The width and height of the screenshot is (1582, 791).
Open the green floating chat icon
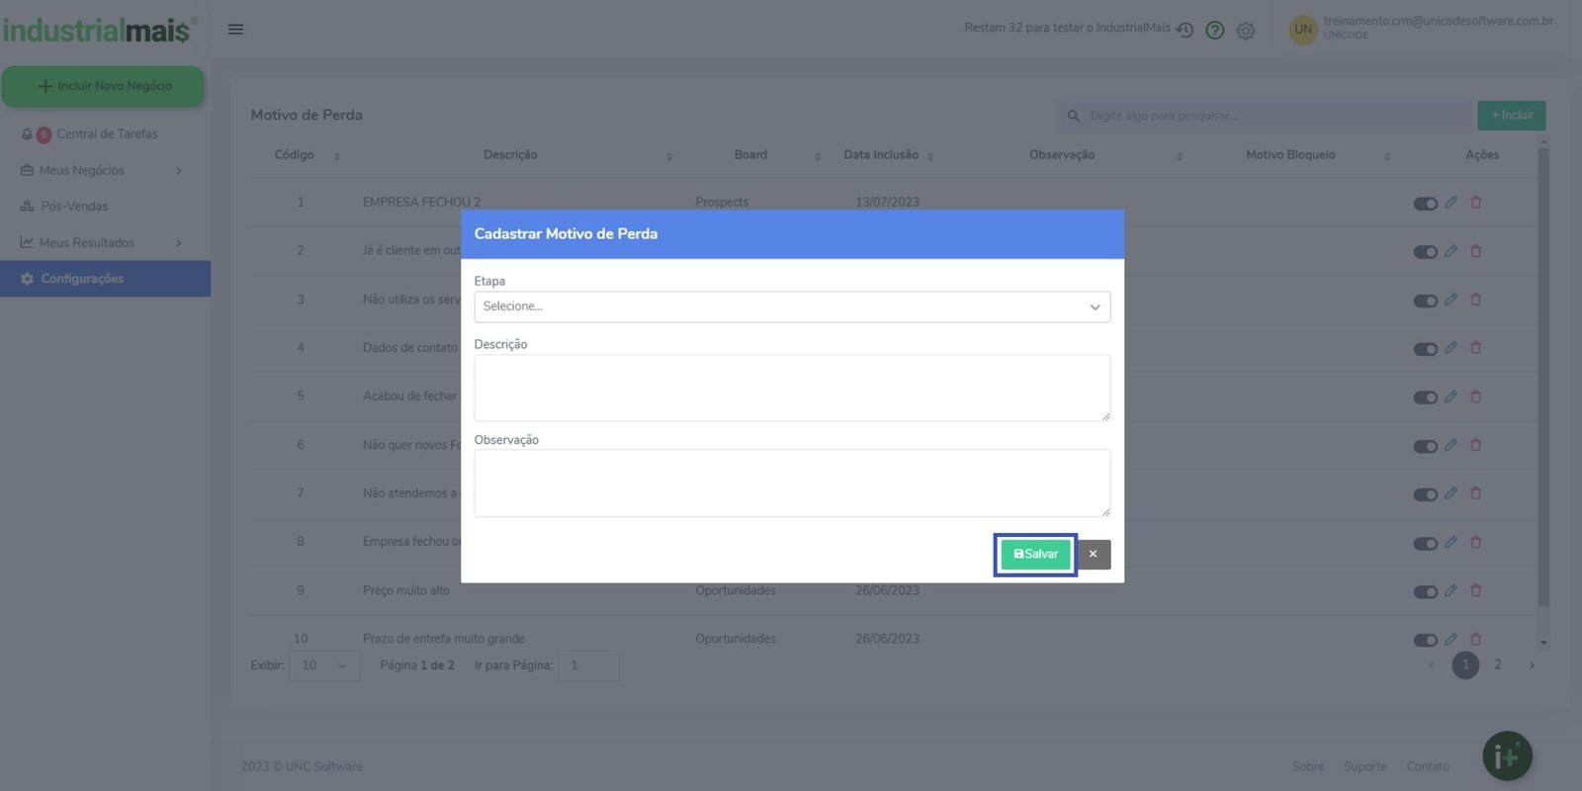pyautogui.click(x=1507, y=756)
